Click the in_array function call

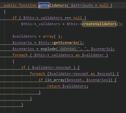pos(56,80)
